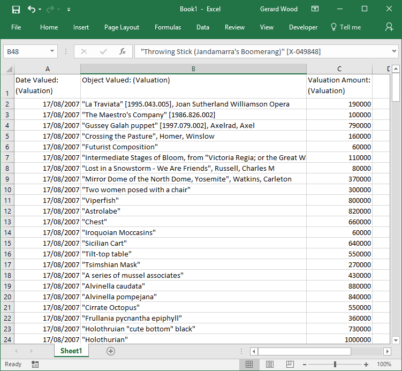Expand the formula bar
402x371 pixels.
tap(394, 51)
